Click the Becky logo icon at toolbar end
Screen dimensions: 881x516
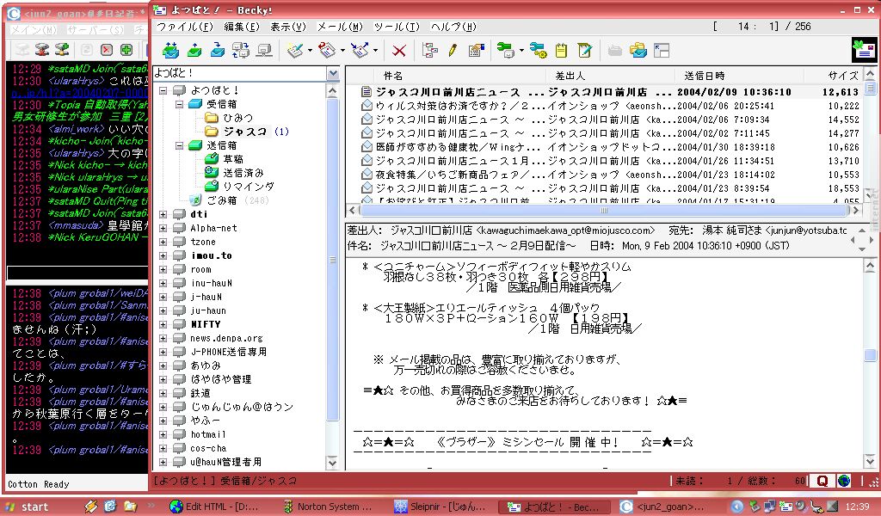click(864, 50)
